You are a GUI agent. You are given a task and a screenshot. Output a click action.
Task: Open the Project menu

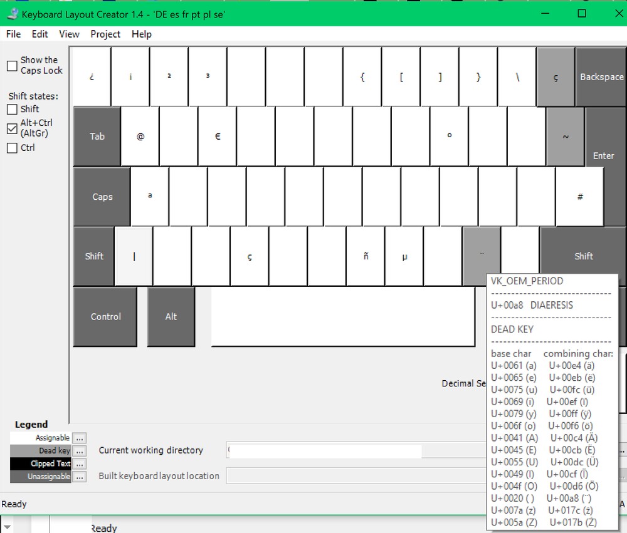pos(105,34)
